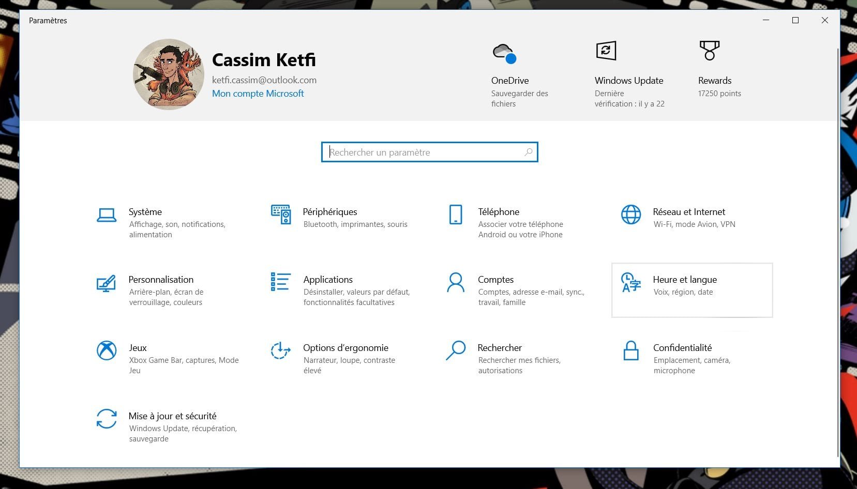
Task: Click the Rewards label text
Action: (715, 81)
